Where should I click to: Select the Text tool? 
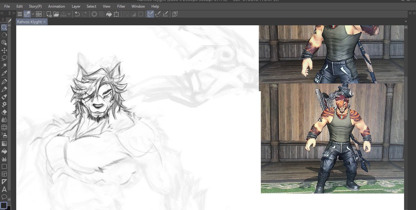click(4, 189)
